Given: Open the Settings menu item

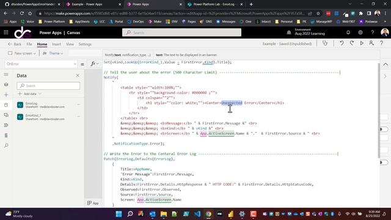Looking at the screenshot, I should (x=85, y=44).
